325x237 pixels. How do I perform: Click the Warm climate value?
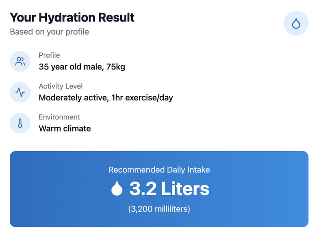pos(65,128)
